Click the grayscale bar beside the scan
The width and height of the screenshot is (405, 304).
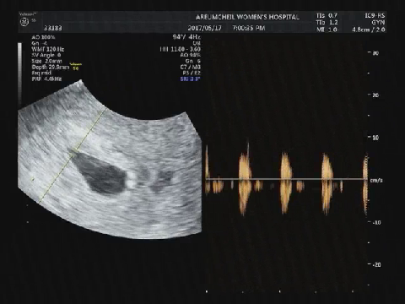click(19, 73)
